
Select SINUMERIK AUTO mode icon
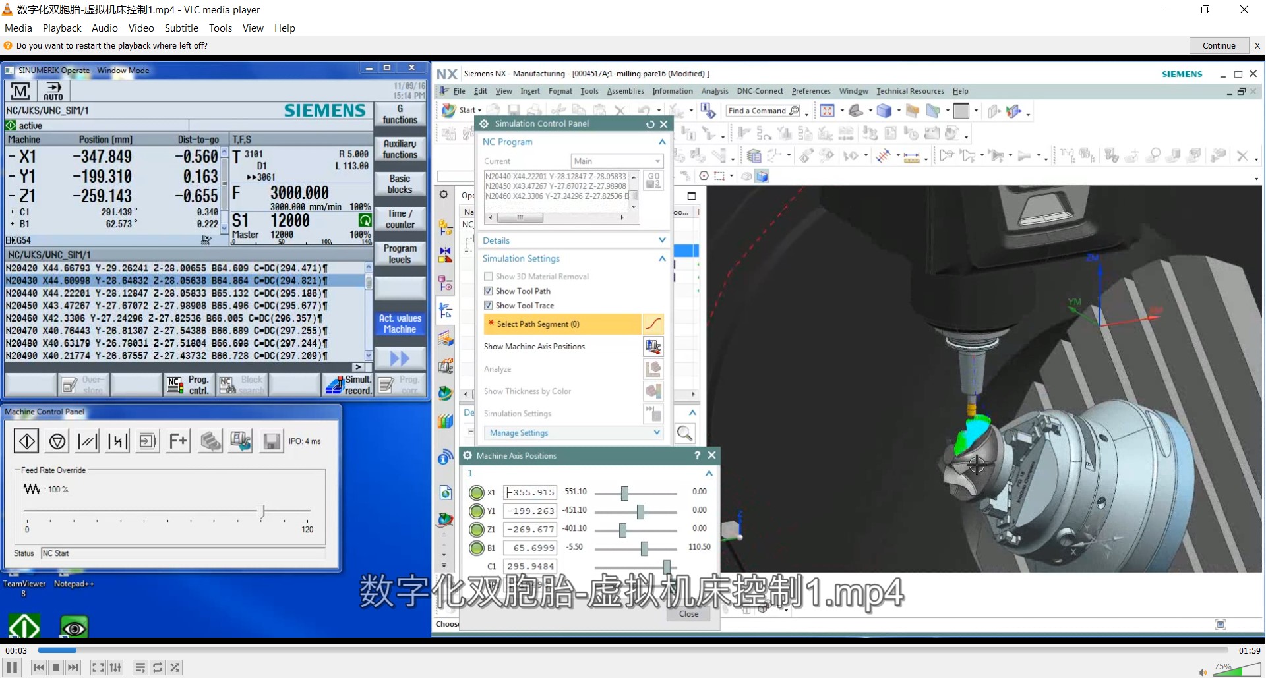point(53,91)
